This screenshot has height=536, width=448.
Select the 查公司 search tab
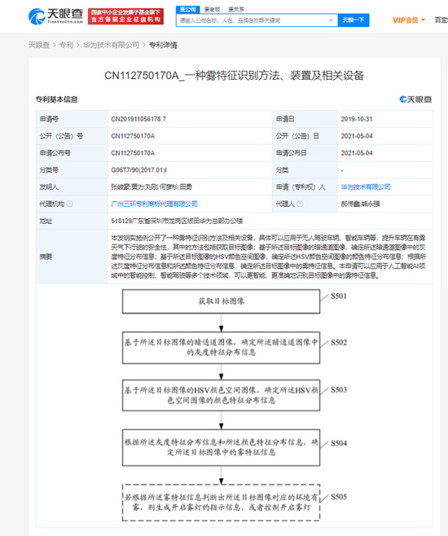[188, 9]
